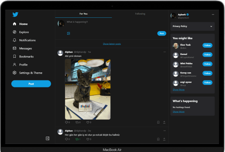Toggle the green repost on Her gün post
Screen dimensions: 225x152
[x=78, y=139]
